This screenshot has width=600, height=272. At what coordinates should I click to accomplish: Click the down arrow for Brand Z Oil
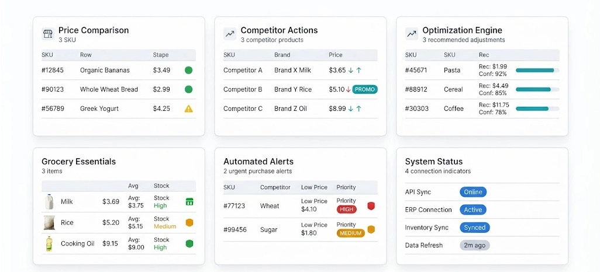tap(350, 109)
